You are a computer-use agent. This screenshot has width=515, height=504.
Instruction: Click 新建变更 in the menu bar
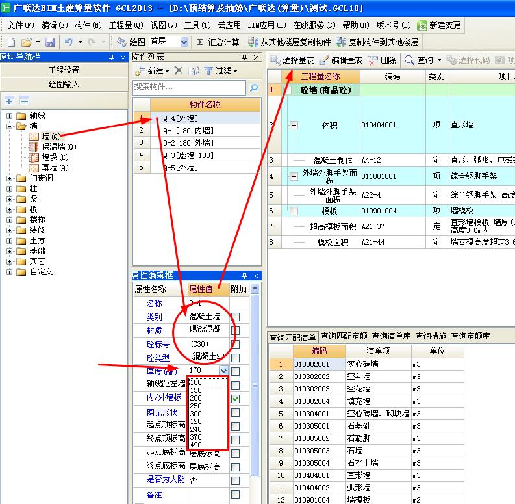pyautogui.click(x=439, y=25)
